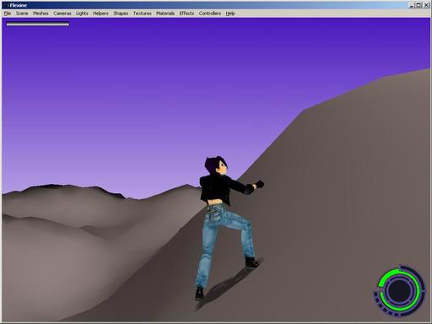Open the Shapes menu
This screenshot has width=432, height=324.
point(121,13)
